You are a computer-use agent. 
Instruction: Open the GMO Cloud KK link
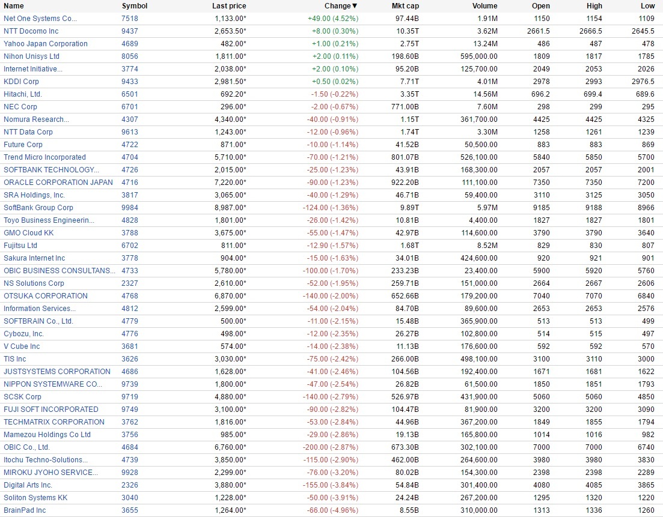29,233
